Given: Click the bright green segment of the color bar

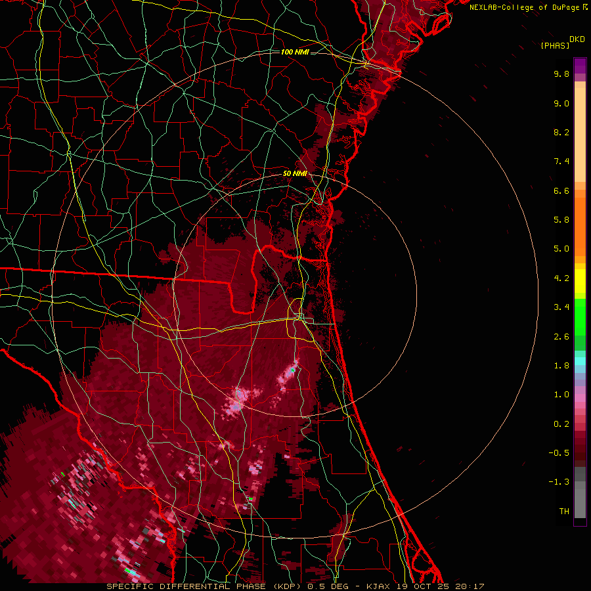Looking at the screenshot, I should coord(580,317).
